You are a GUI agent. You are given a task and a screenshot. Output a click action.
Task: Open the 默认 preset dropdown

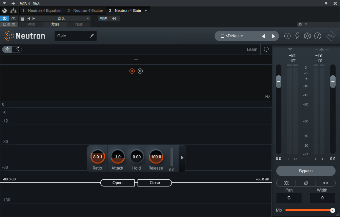pos(63,18)
